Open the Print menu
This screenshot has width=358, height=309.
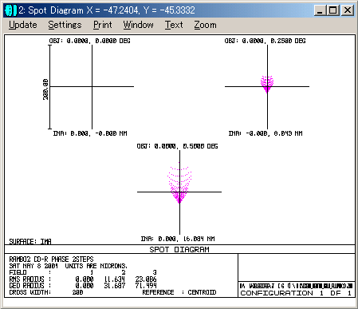point(103,25)
